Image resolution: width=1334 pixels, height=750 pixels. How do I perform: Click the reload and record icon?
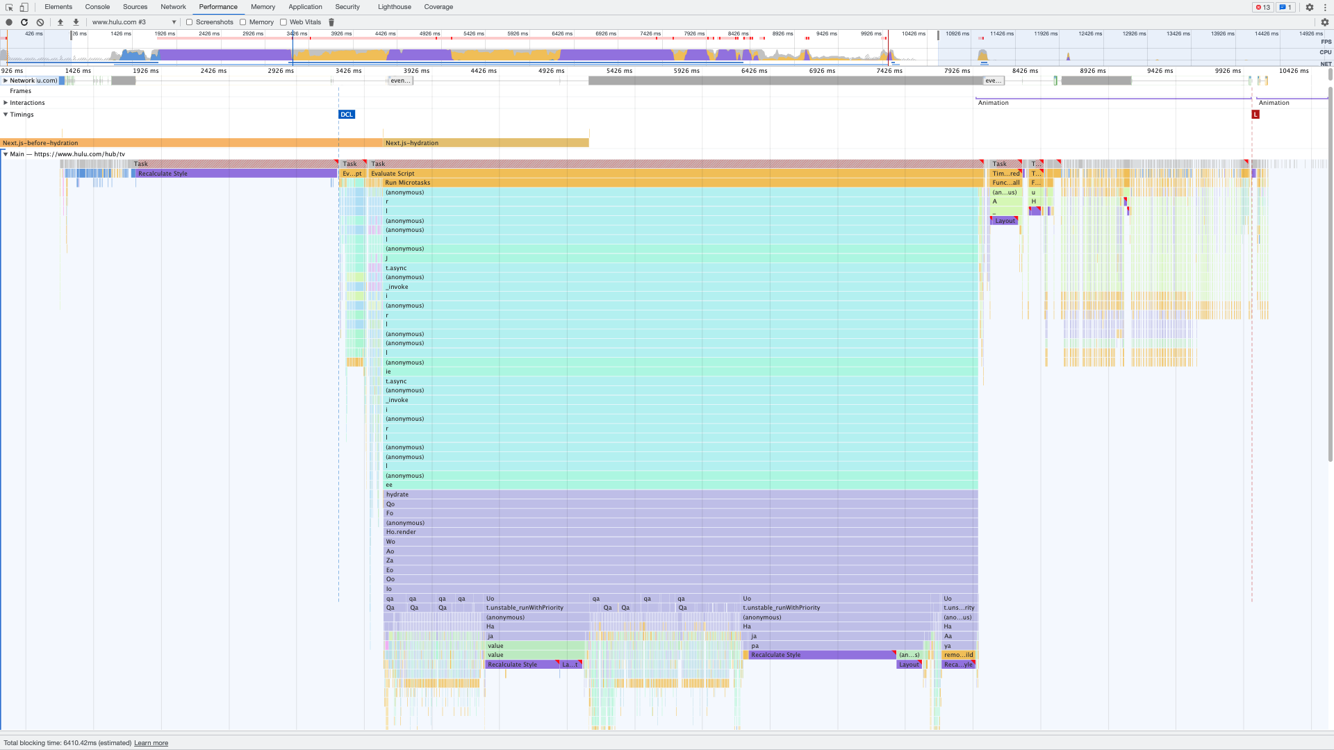click(x=24, y=22)
